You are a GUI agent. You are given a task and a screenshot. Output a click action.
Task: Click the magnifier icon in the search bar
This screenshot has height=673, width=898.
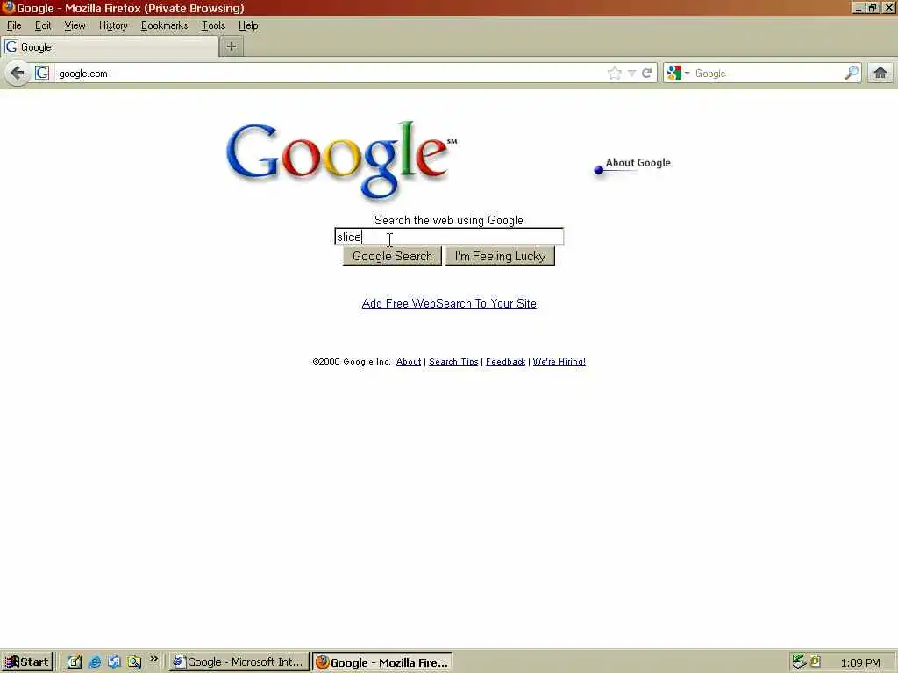(x=852, y=73)
